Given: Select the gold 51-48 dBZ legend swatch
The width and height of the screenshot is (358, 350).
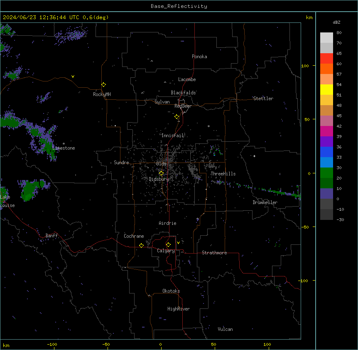Looking at the screenshot, I should coord(326,100).
